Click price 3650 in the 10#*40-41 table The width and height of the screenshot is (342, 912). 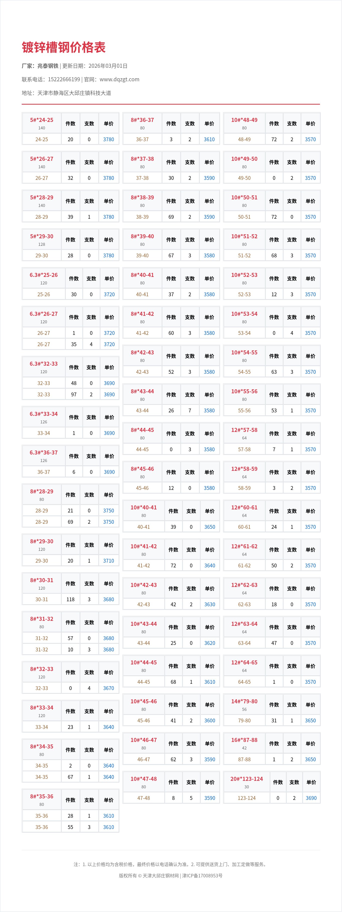(210, 527)
